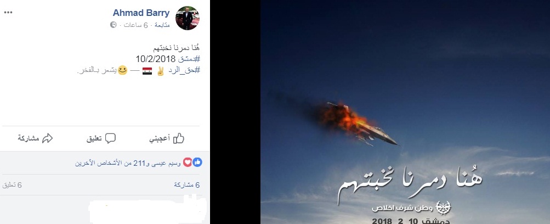Click the comment speech bubble icon

click(110, 139)
